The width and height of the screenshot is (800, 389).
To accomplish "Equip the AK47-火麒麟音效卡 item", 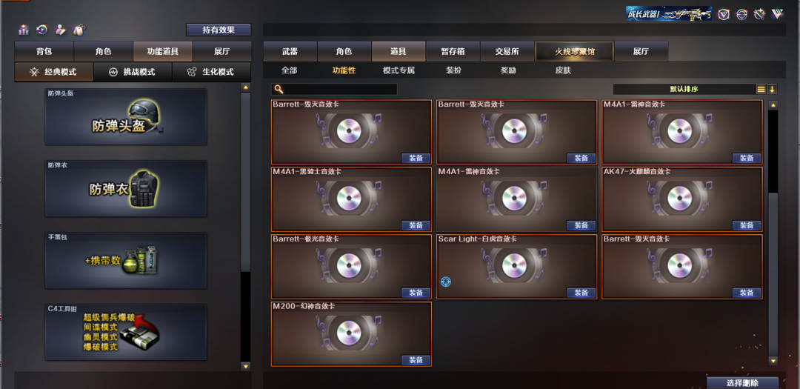I will click(747, 226).
